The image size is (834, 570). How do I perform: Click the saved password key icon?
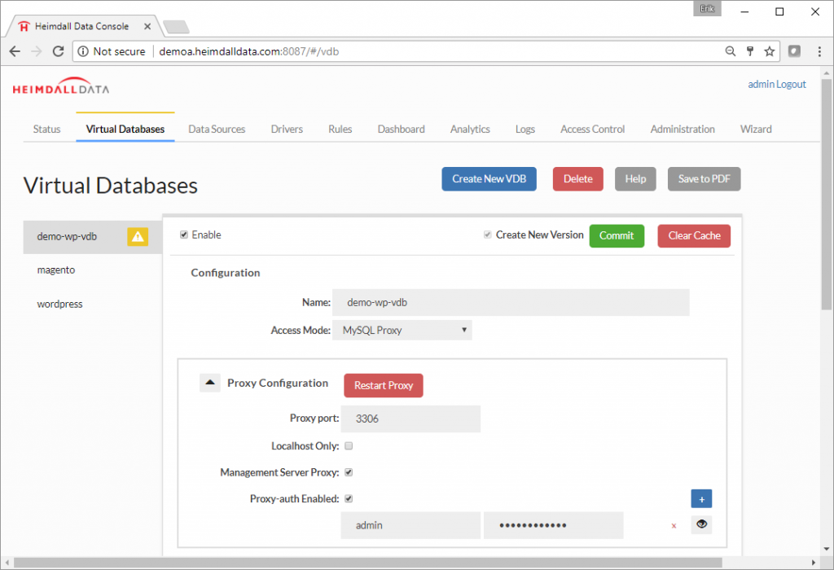pos(750,51)
